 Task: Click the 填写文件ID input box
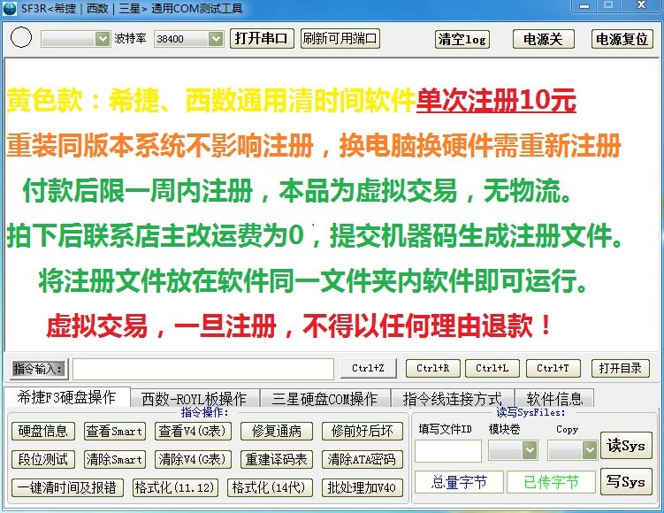click(447, 450)
